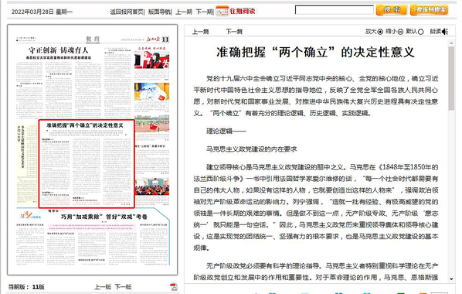This screenshot has width=462, height=294.
Task: Open 巧用加减乘除 article on page thumbnail
Action: click(x=104, y=217)
